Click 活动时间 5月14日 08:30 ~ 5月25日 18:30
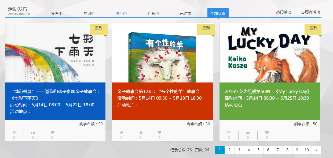The width and height of the screenshot is (333, 158). (267, 98)
